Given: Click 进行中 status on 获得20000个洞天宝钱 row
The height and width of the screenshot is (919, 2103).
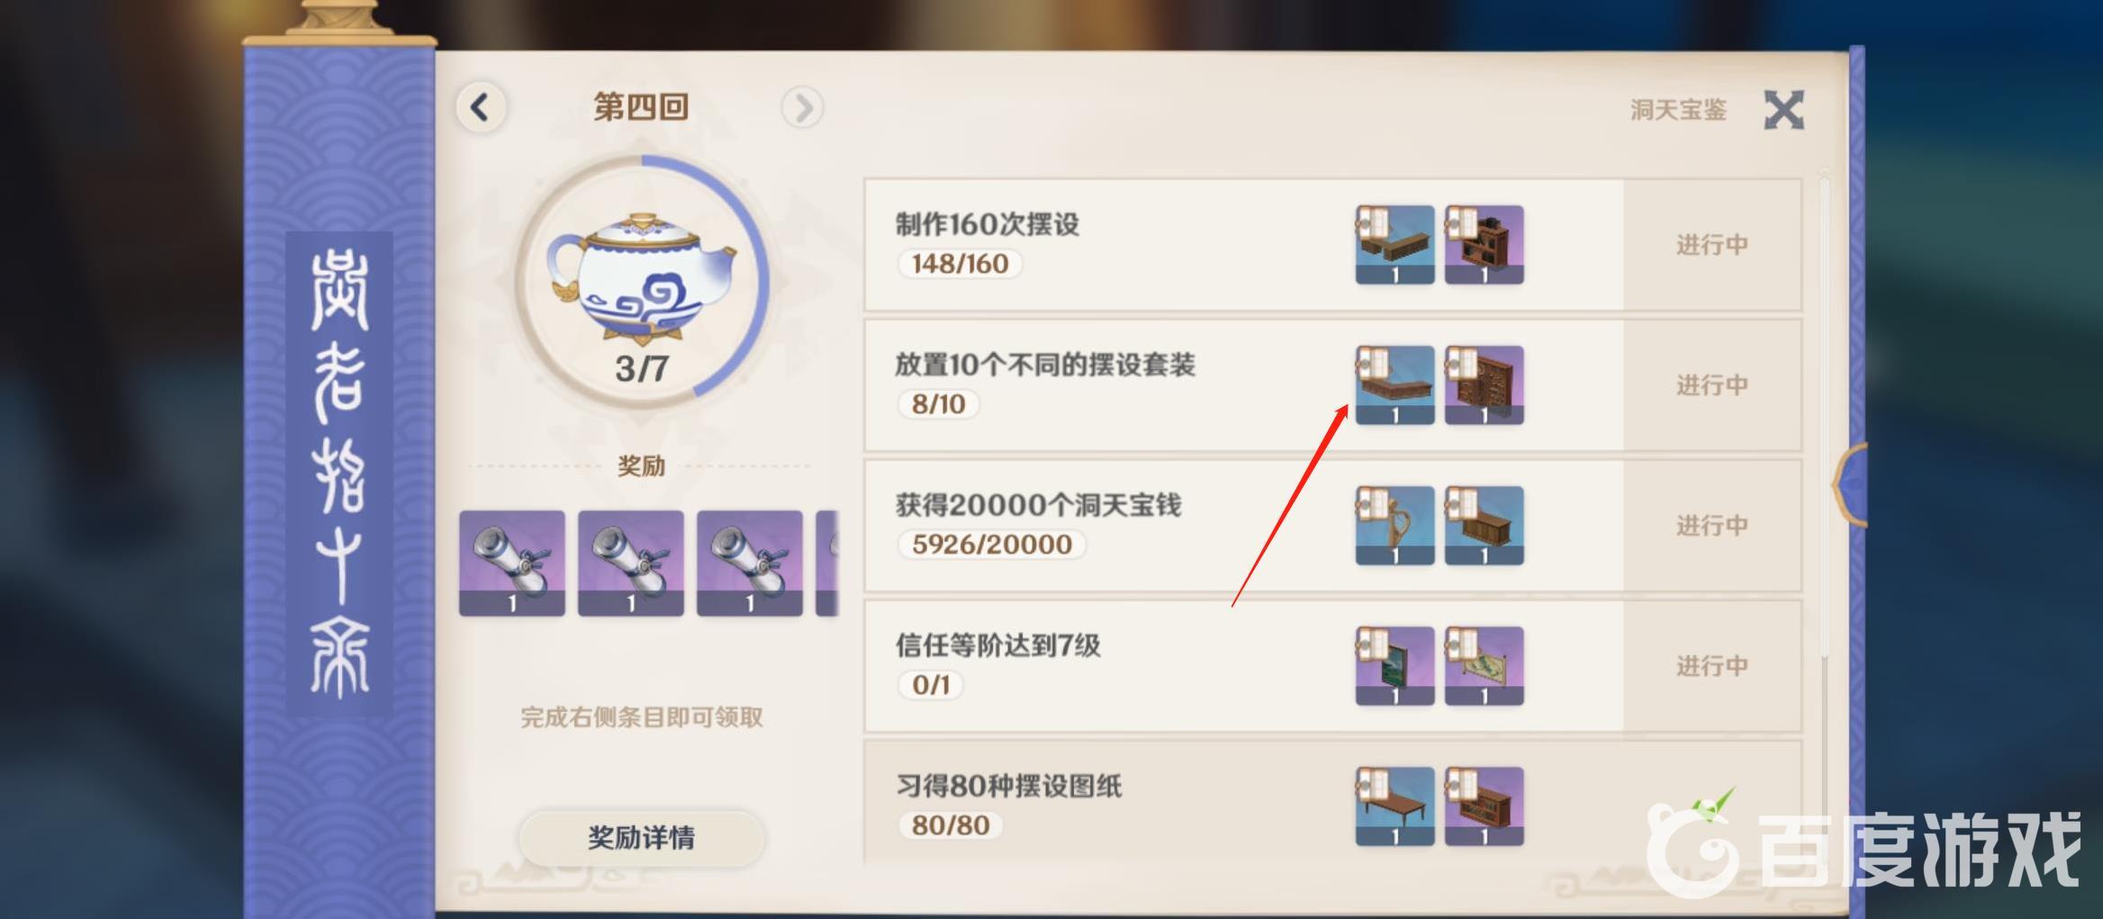Looking at the screenshot, I should [x=1712, y=526].
